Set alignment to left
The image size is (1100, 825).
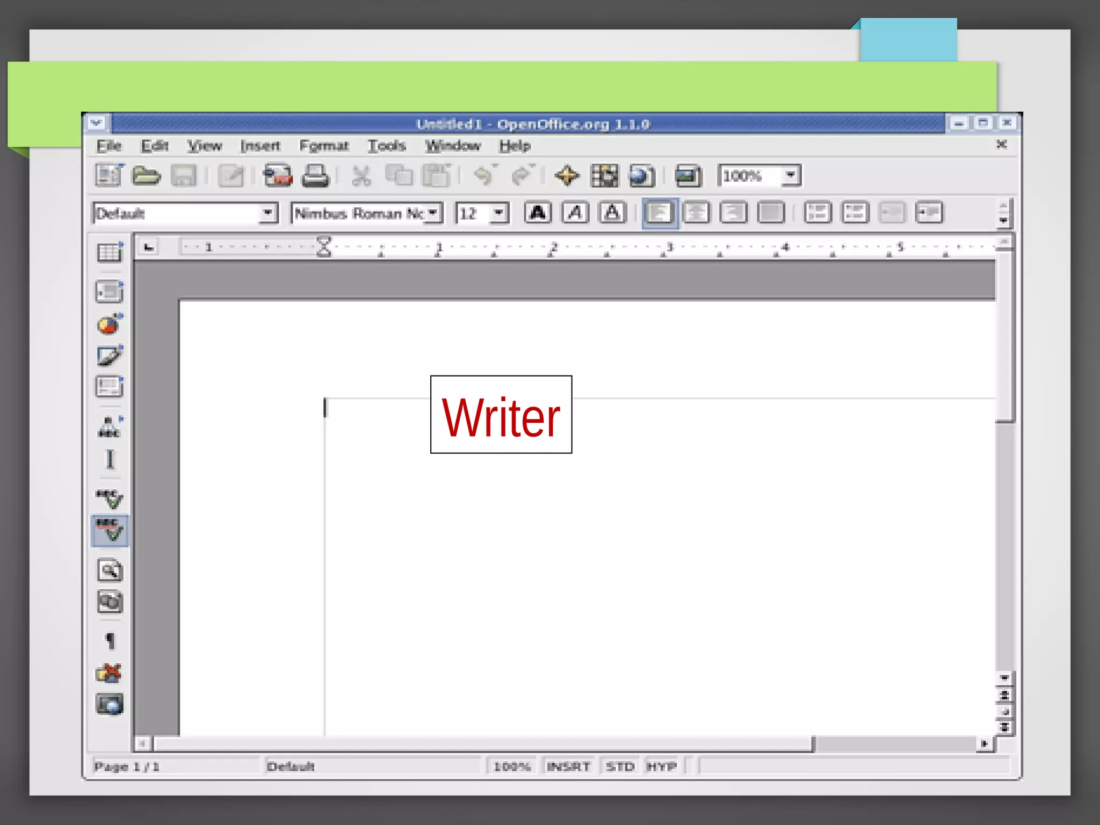tap(660, 213)
